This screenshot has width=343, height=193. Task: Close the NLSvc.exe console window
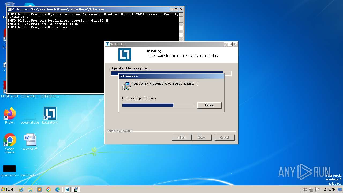181,9
